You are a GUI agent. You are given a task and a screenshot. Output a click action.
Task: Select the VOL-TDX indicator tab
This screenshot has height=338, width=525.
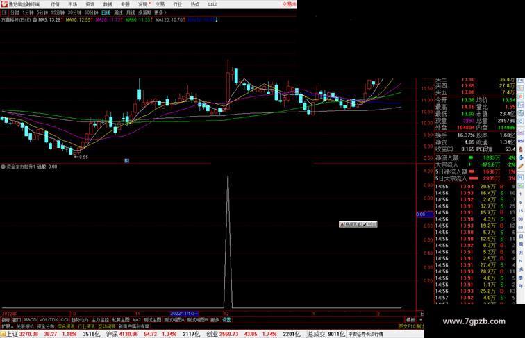49,320
